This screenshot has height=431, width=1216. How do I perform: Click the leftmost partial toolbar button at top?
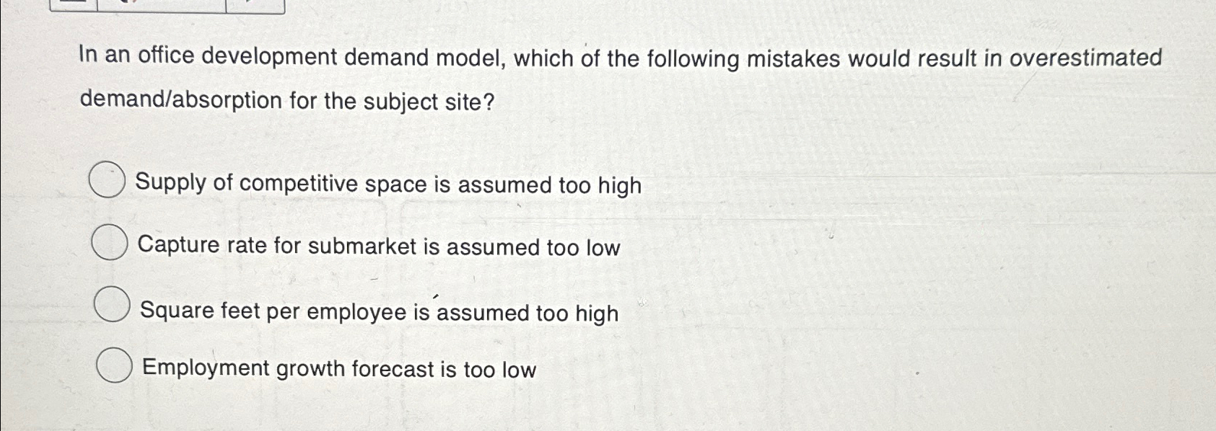pos(72,6)
